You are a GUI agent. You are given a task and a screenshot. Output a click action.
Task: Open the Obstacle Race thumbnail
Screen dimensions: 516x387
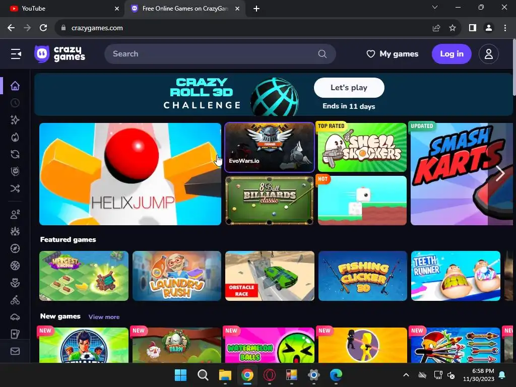(x=270, y=276)
